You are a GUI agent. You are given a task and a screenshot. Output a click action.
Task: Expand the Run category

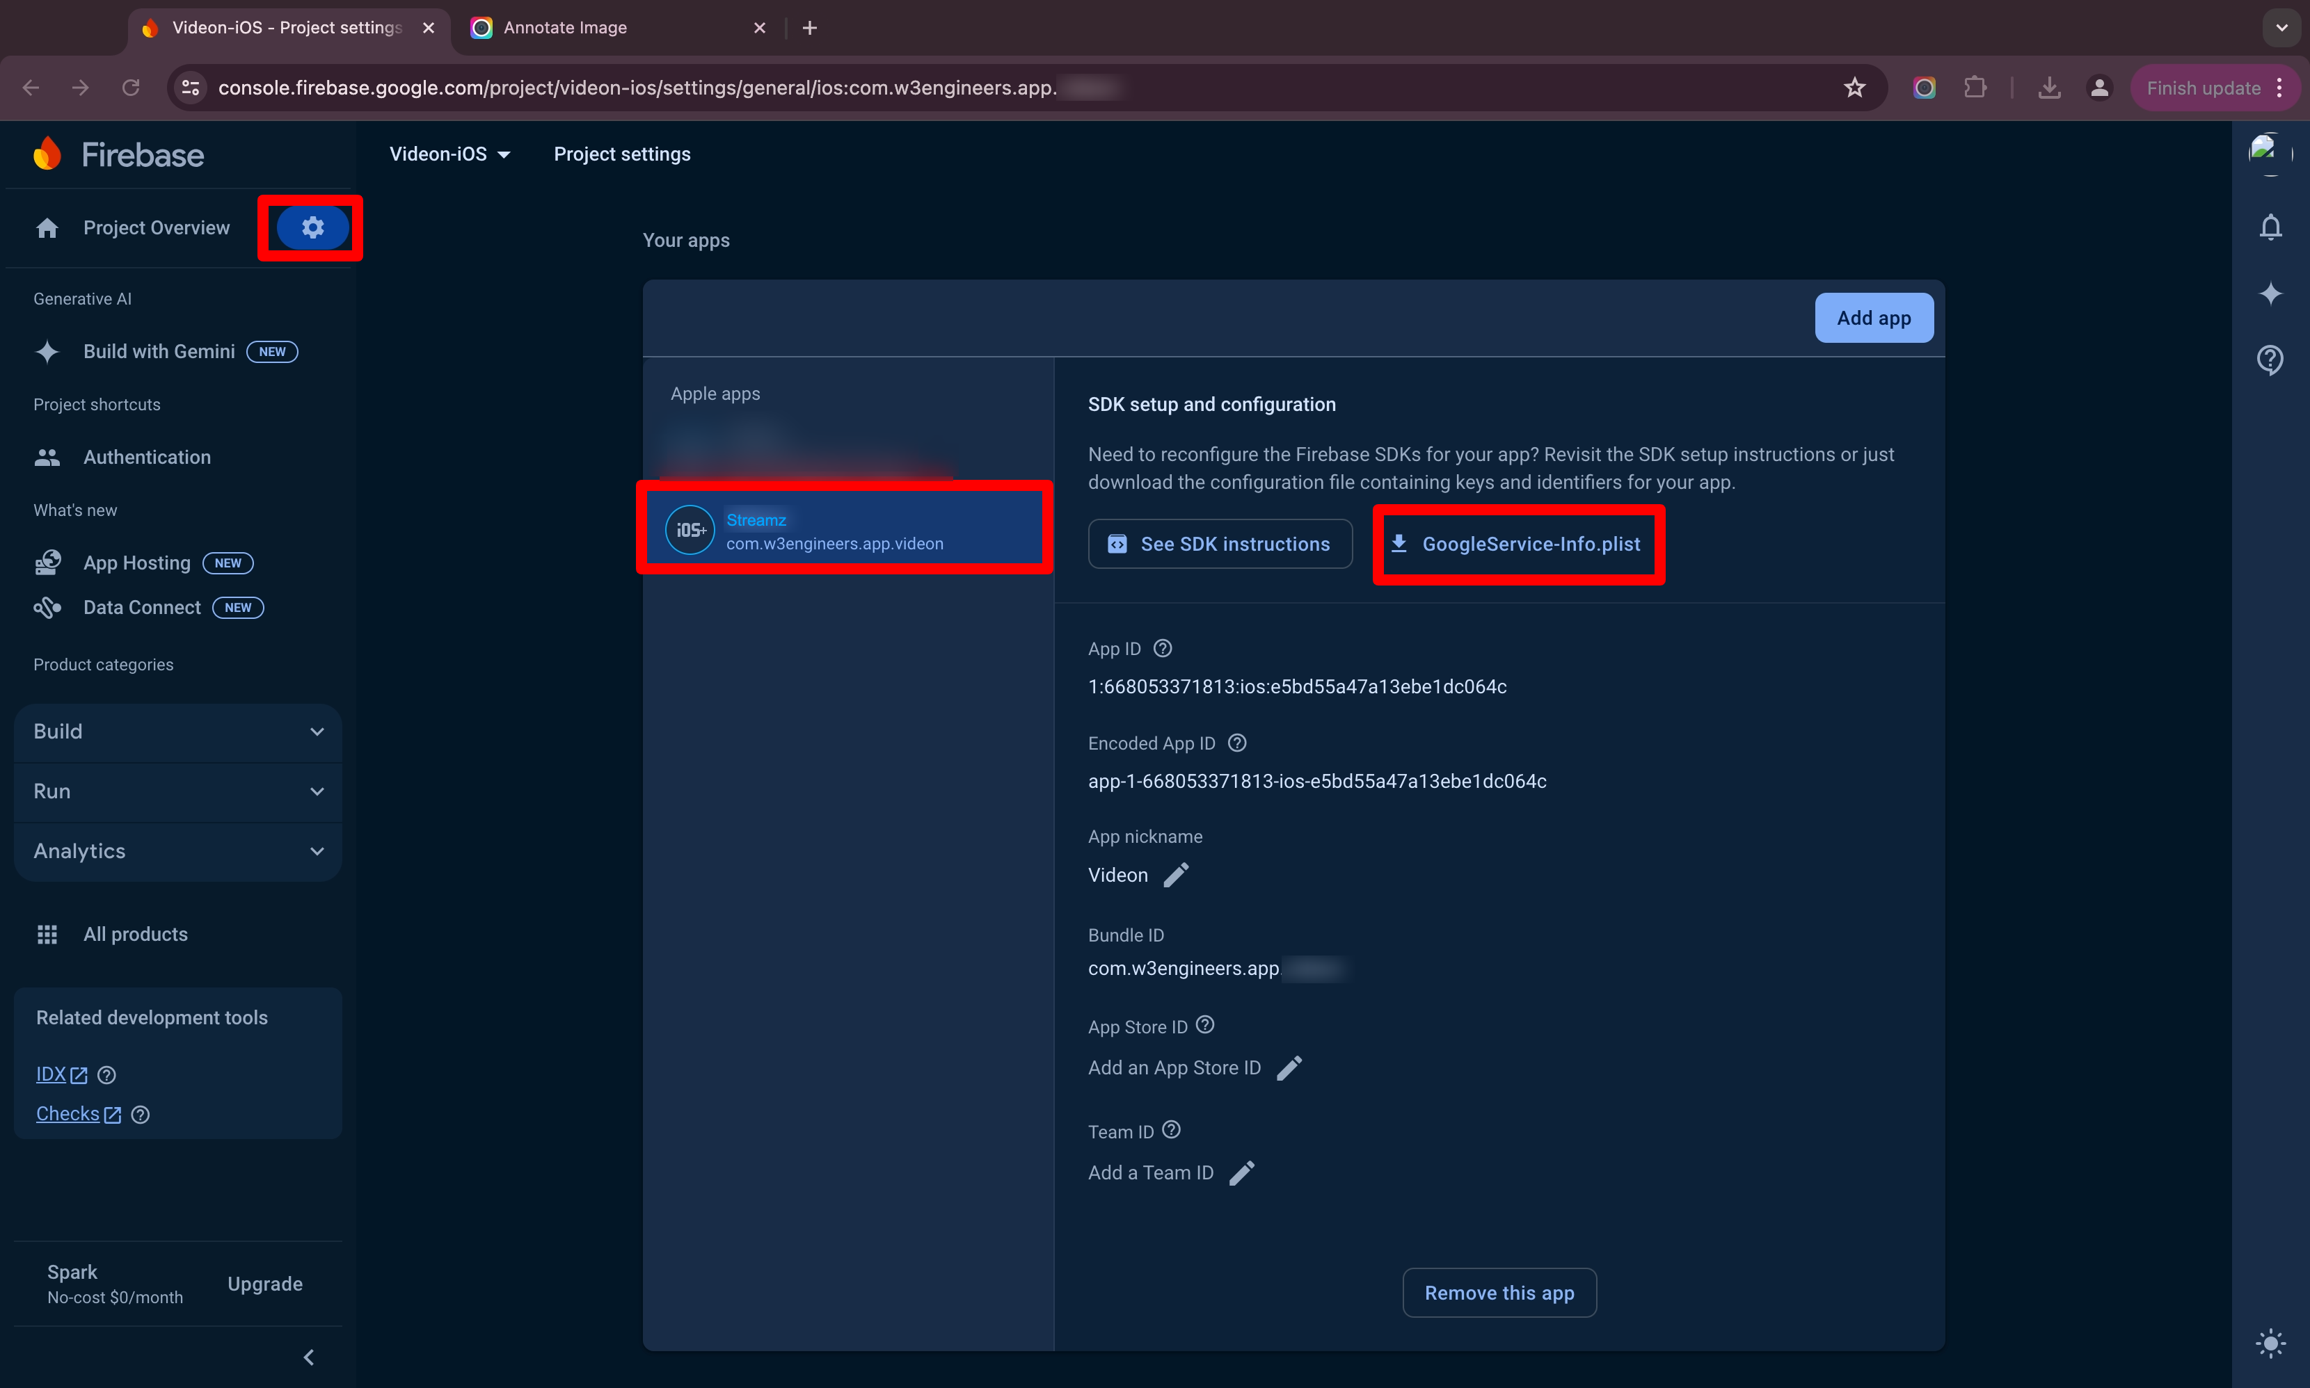point(177,791)
